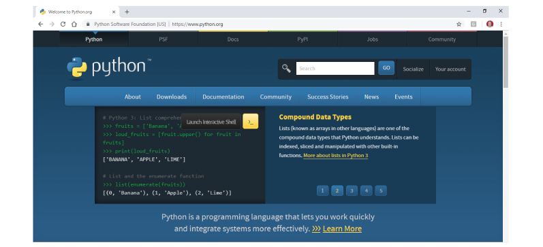Click the list(enumerate(fruits)) code line
This screenshot has height=247, width=543.
[x=144, y=184]
